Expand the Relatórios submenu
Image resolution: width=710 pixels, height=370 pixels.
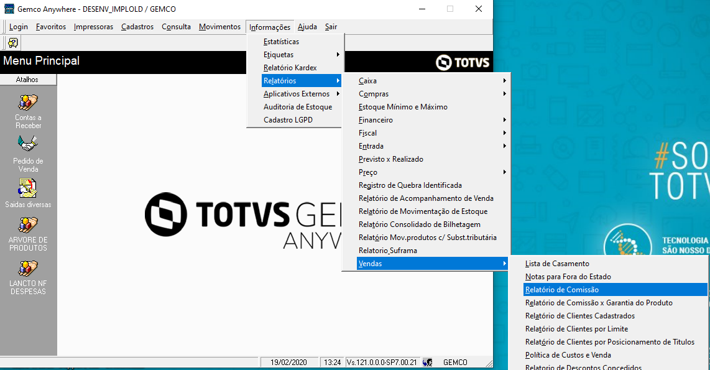pyautogui.click(x=301, y=81)
